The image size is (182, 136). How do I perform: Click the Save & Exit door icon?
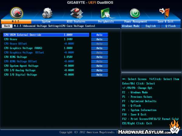pos(165,13)
